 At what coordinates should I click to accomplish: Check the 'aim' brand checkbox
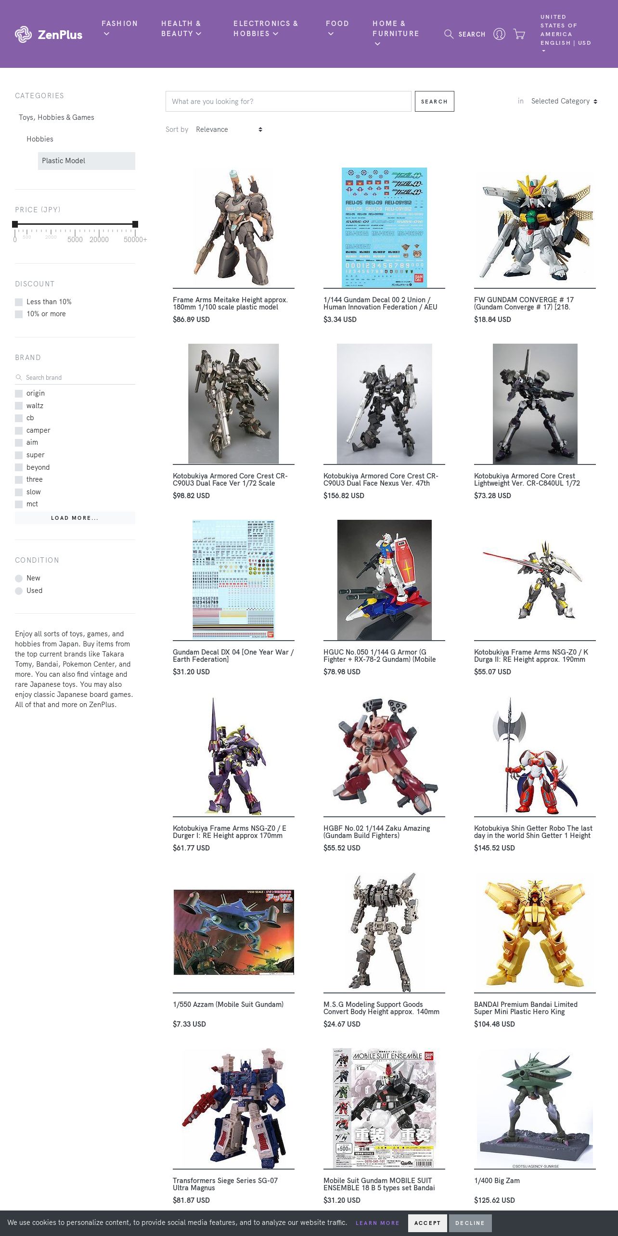point(19,442)
